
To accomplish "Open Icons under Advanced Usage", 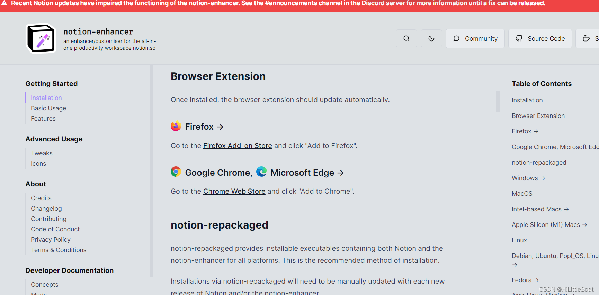I will pos(38,164).
